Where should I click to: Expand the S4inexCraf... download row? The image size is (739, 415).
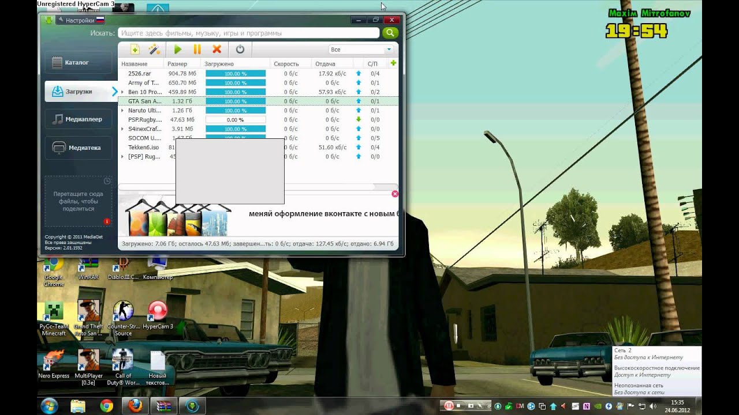[122, 129]
